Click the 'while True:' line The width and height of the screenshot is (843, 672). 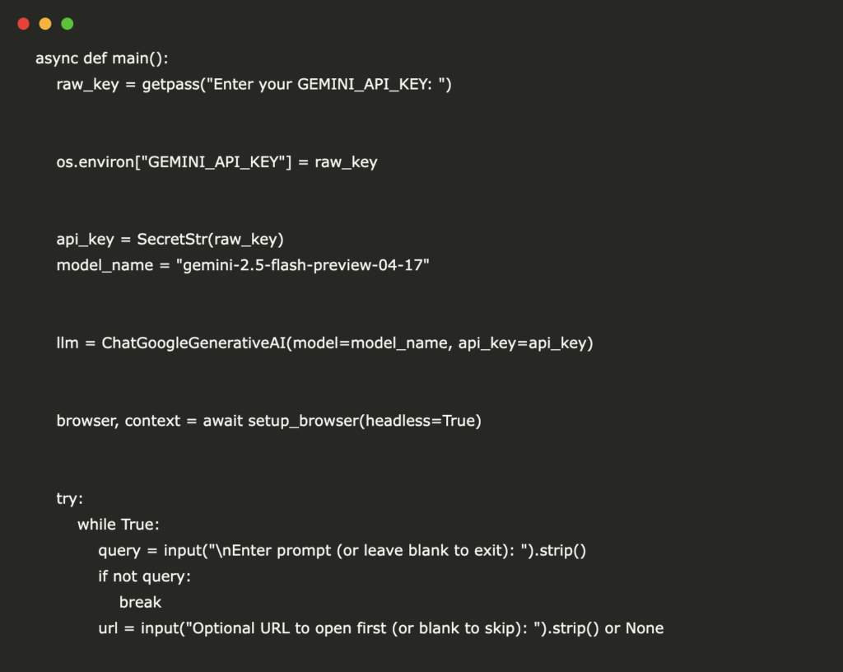pyautogui.click(x=119, y=524)
